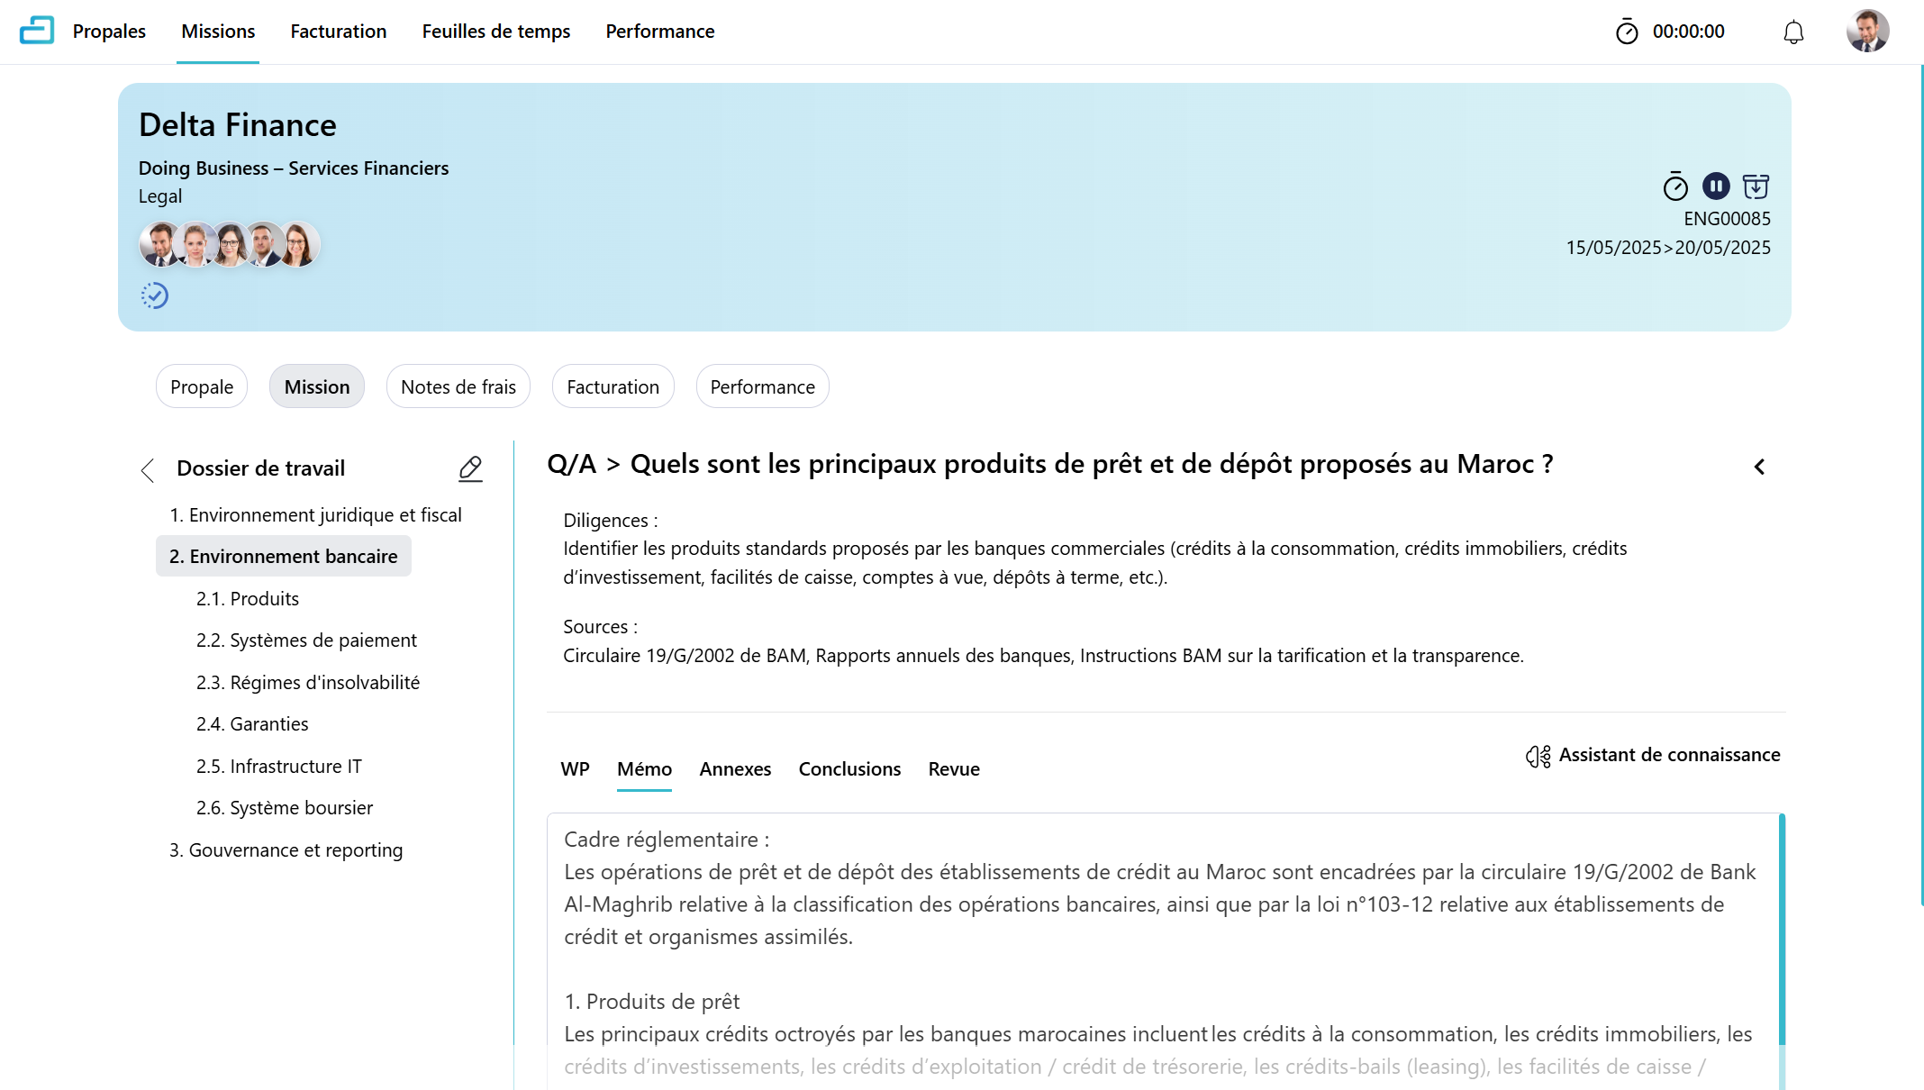Screen dimensions: 1924x1090
Task: Click the app logo icon in top bar
Action: 37,31
